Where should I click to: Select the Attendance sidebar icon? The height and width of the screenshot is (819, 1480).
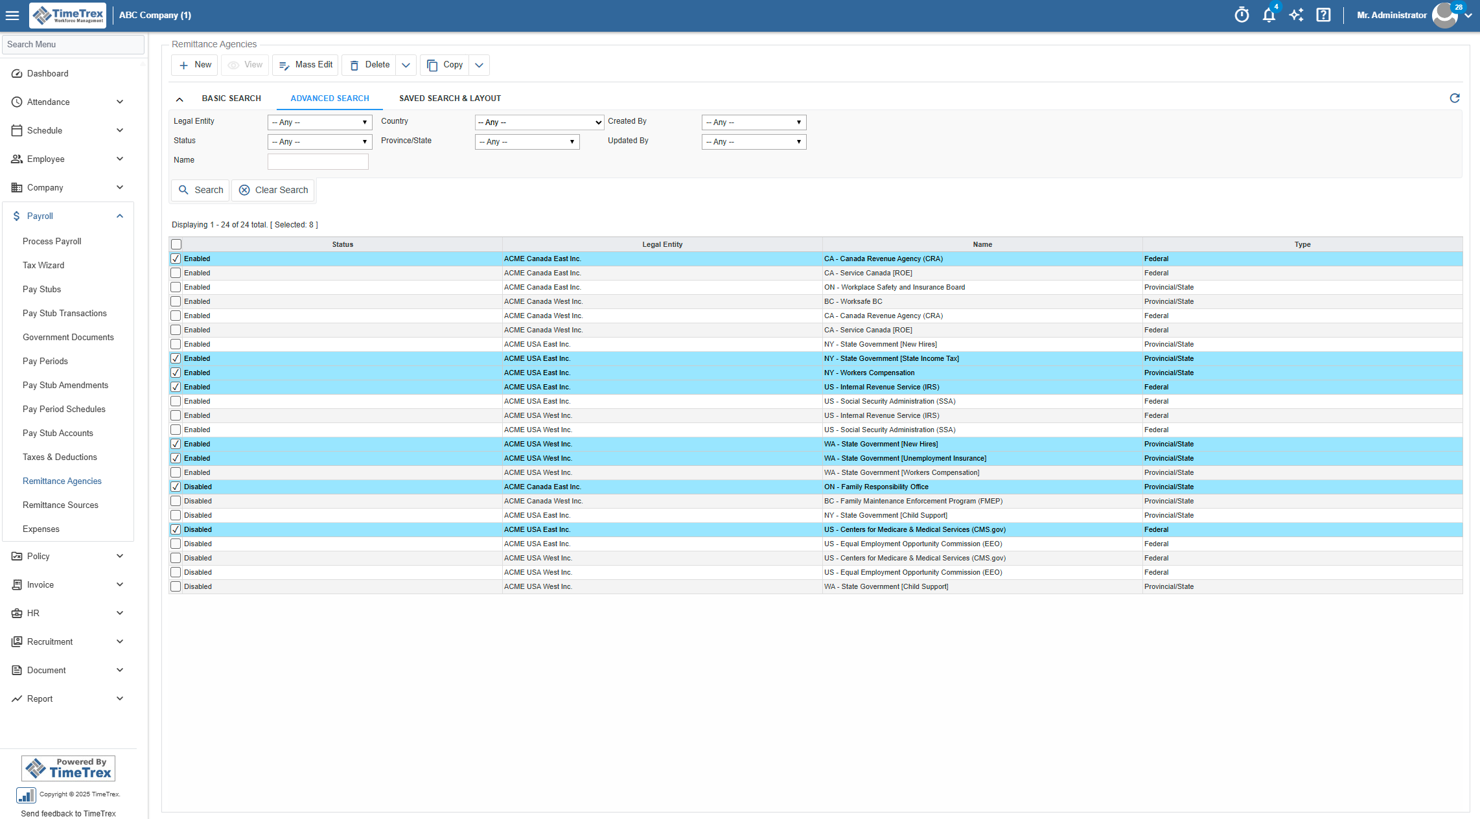click(17, 102)
